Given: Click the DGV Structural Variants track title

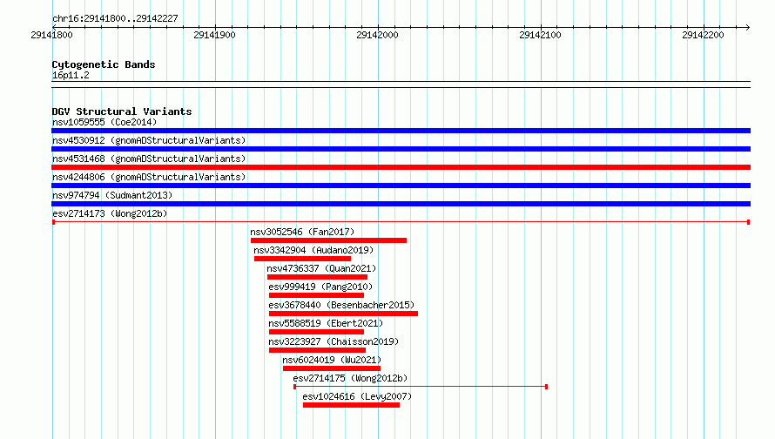Looking at the screenshot, I should 122,111.
